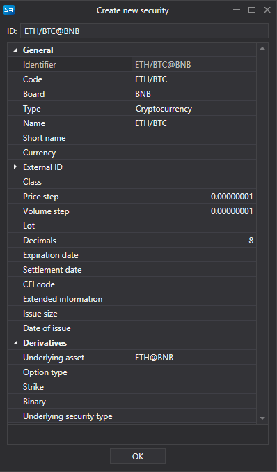Edit Underlying asset value ETH@BNB
Viewport: 277px width, 472px height.
coord(194,358)
